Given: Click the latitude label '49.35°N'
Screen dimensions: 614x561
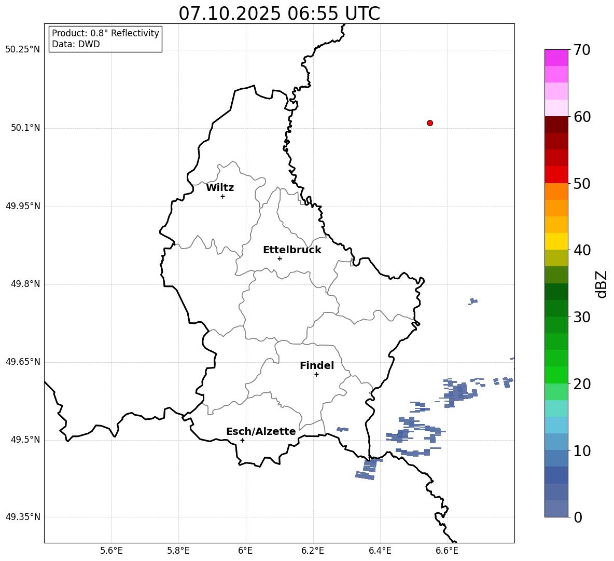Looking at the screenshot, I should point(23,517).
